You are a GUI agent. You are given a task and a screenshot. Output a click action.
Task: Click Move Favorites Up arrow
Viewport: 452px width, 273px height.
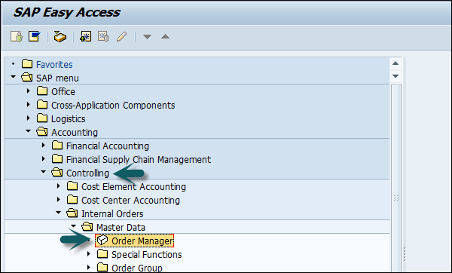165,36
